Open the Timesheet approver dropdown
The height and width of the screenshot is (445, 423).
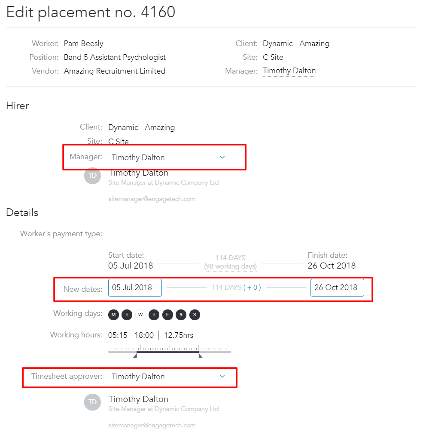pos(168,377)
